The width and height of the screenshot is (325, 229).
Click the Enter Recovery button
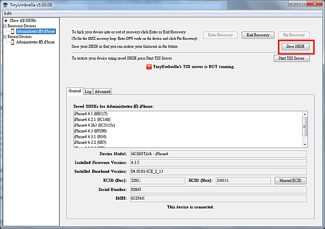pyautogui.click(x=220, y=35)
